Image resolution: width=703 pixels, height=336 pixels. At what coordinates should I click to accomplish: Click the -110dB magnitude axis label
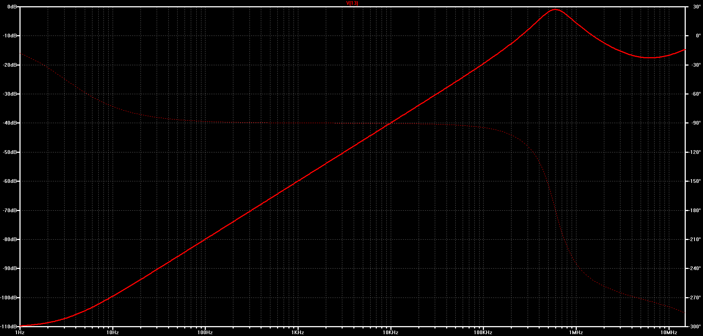[x=9, y=326]
